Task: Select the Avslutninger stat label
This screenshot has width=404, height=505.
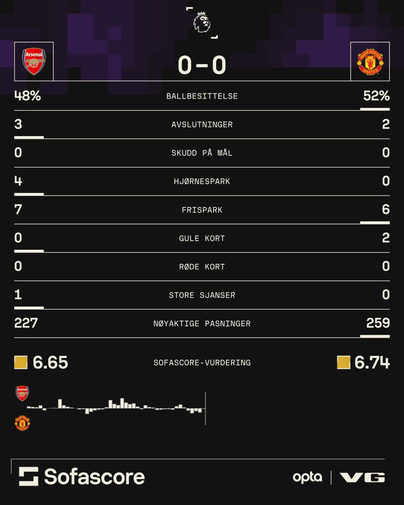Action: (201, 125)
